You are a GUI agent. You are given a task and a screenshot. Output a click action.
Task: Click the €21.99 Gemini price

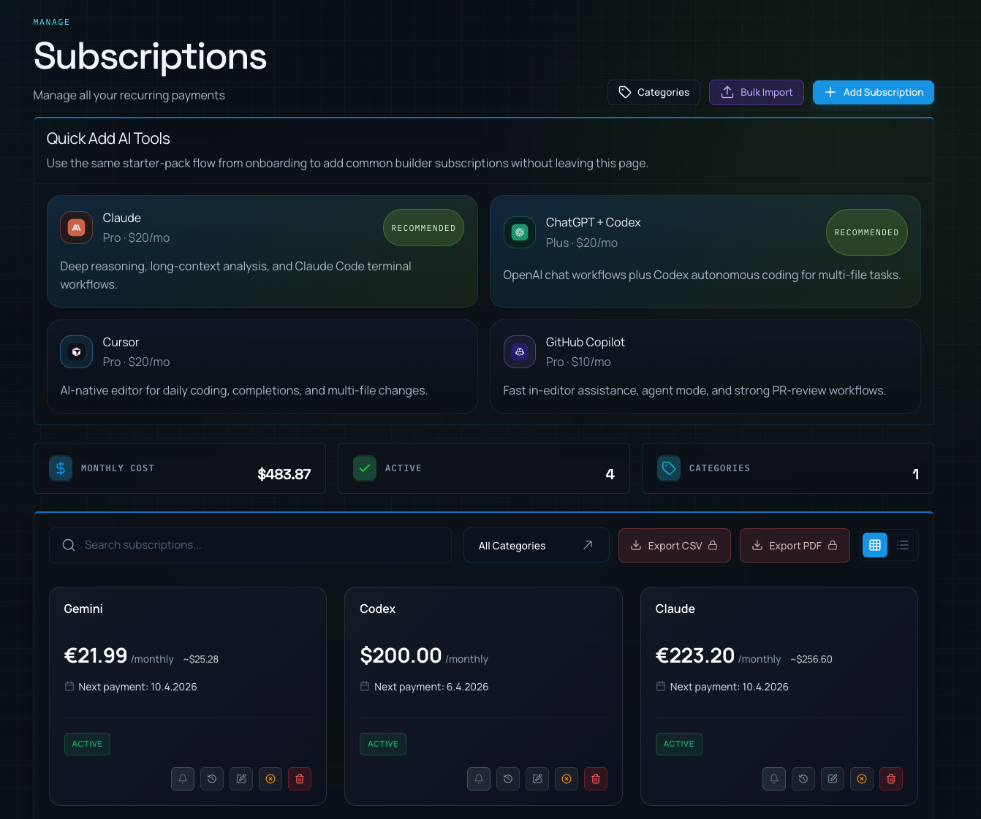coord(96,655)
